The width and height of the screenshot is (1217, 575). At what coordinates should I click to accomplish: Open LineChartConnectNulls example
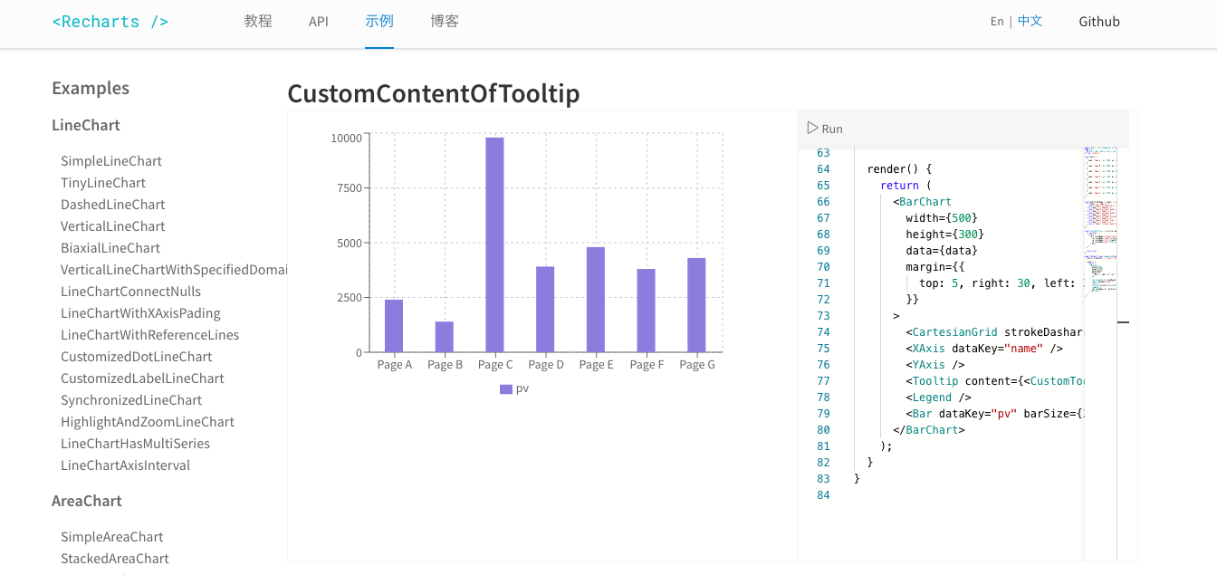click(131, 292)
